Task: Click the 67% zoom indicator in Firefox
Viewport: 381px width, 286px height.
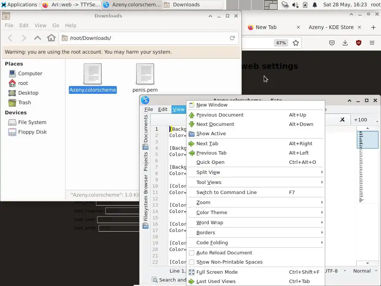Action: (281, 43)
